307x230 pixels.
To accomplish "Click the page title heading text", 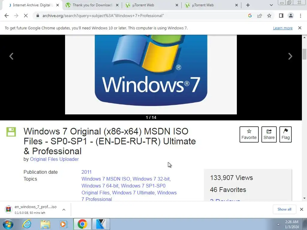I will click(x=110, y=141).
